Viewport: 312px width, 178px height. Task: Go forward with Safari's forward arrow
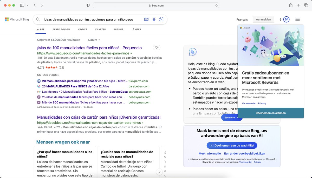pos(42,5)
